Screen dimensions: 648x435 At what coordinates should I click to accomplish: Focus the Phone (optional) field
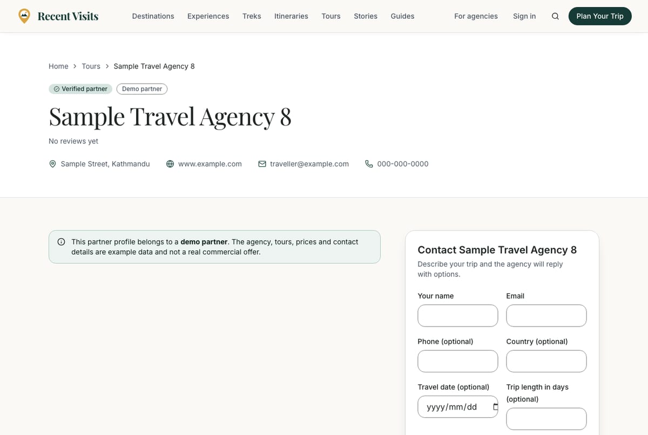click(x=458, y=361)
